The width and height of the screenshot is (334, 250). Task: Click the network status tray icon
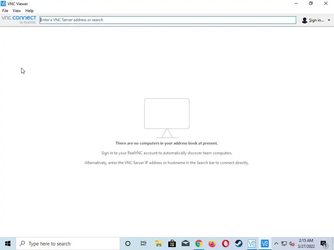pos(284,243)
